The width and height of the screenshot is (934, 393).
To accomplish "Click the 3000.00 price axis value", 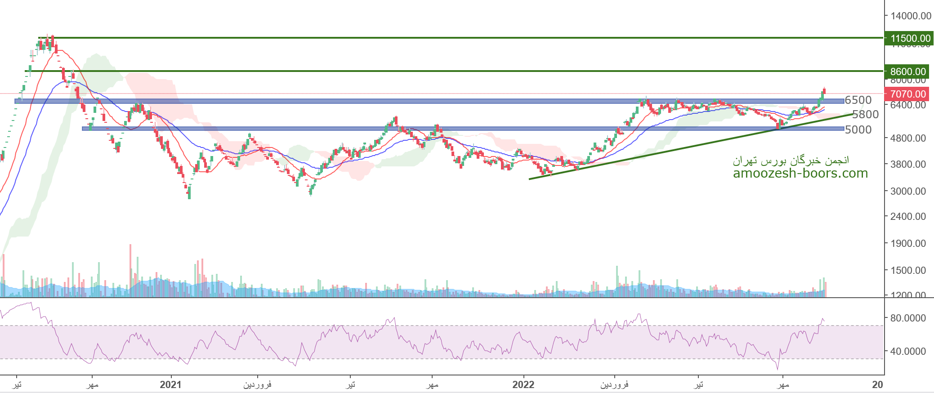I will [x=908, y=191].
